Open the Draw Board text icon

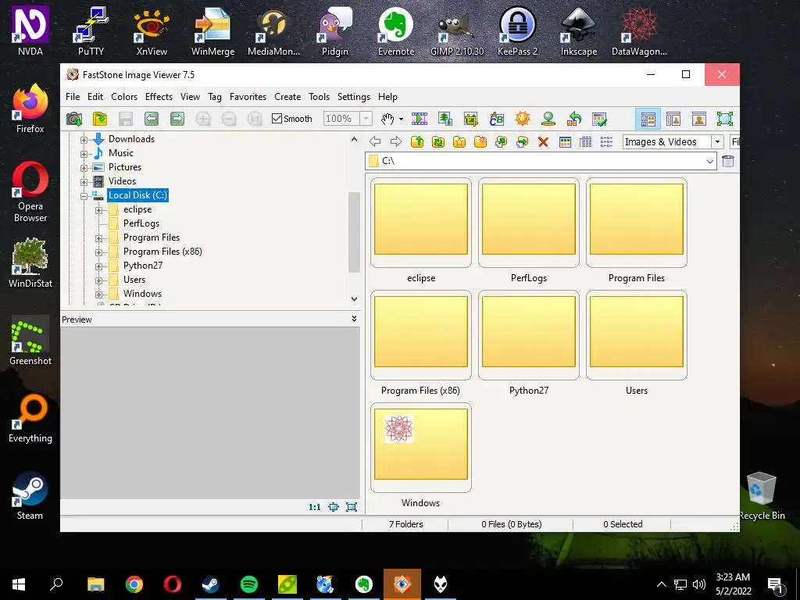[x=496, y=119]
